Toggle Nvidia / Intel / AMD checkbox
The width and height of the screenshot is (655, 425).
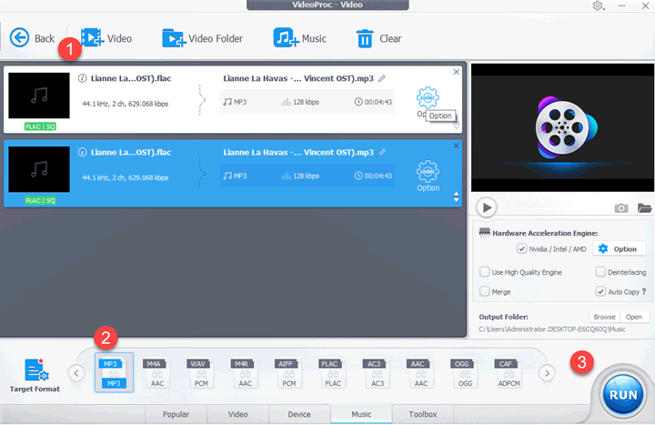[x=522, y=248]
